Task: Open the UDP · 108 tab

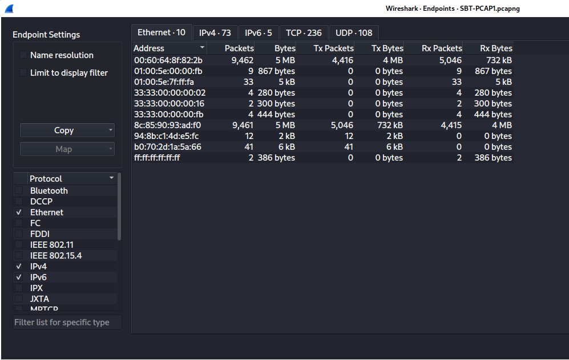Action: coord(353,33)
